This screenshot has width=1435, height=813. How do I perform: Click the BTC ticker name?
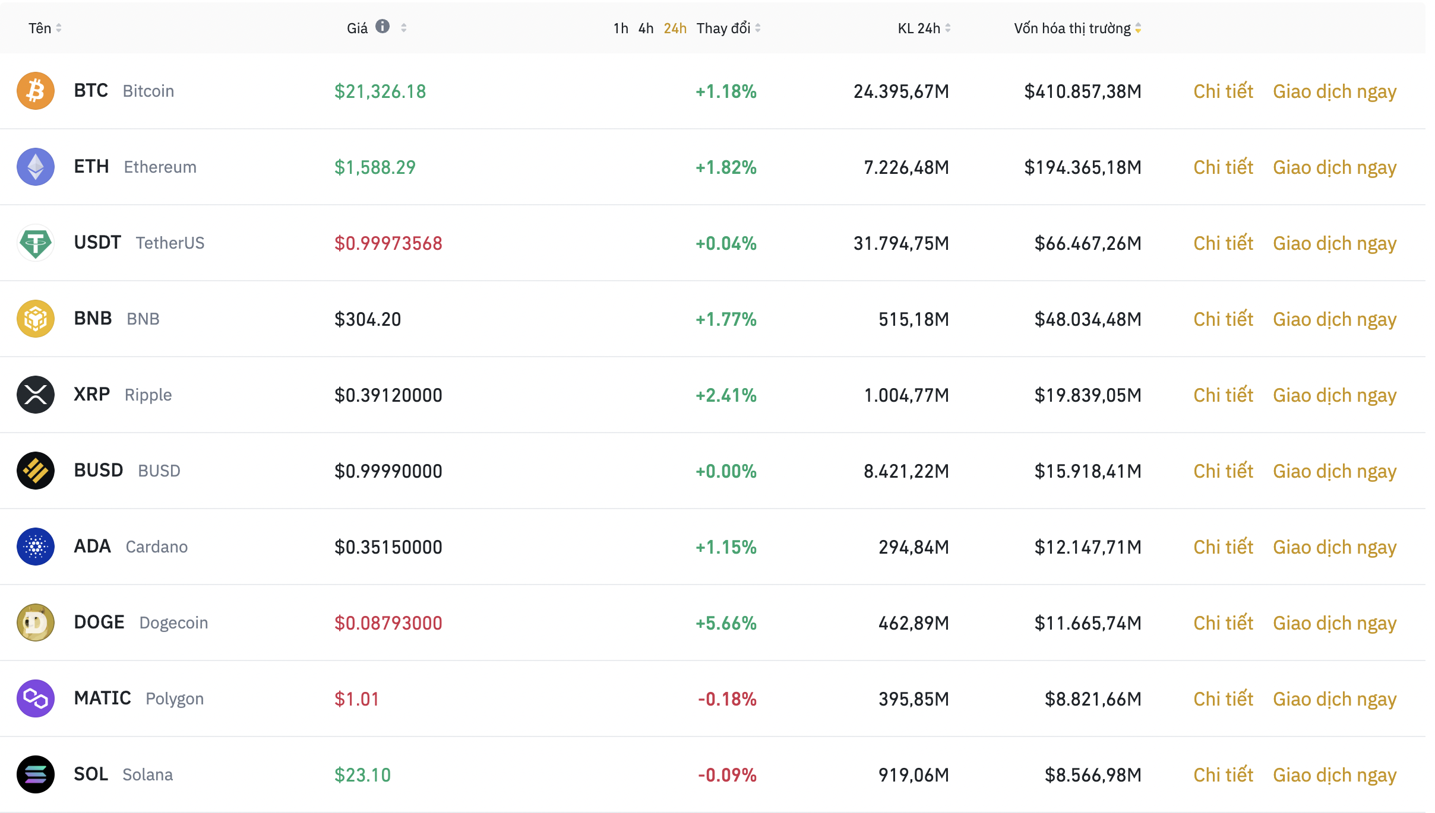coord(91,91)
